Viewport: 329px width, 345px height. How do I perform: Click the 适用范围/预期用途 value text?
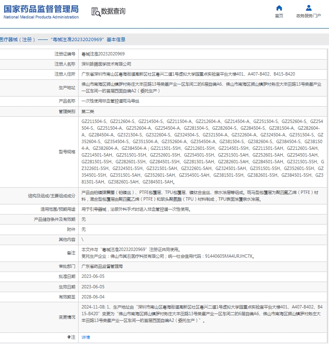coord(136,209)
